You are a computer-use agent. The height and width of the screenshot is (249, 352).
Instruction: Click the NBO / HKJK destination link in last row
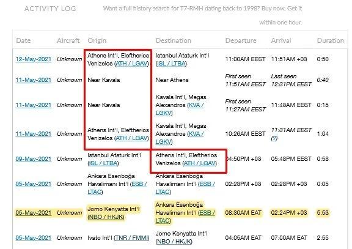coord(174,242)
